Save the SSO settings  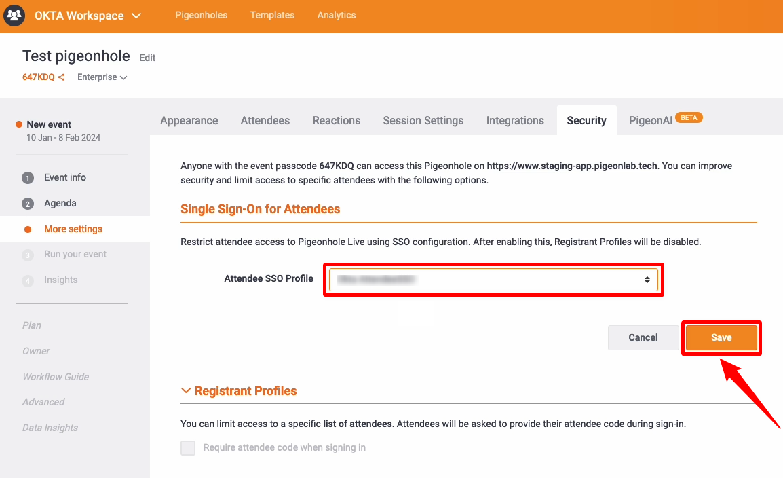(x=721, y=337)
